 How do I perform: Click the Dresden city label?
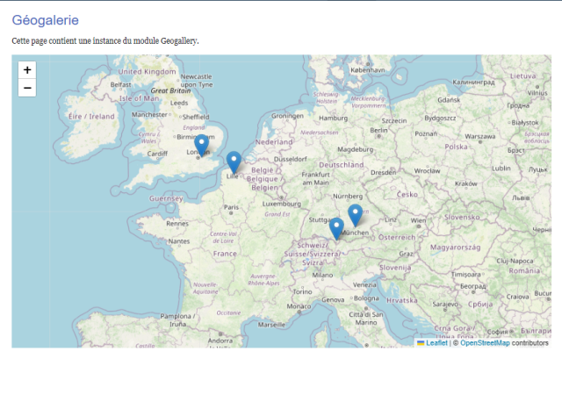(383, 172)
